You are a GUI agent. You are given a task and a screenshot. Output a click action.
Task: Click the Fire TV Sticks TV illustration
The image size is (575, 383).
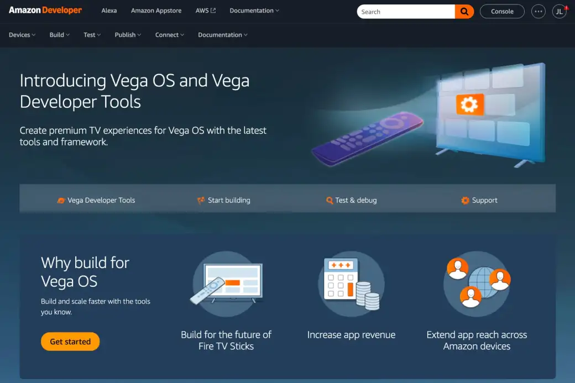(x=226, y=284)
